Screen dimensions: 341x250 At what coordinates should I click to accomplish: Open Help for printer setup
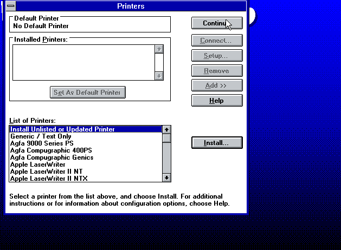(217, 101)
